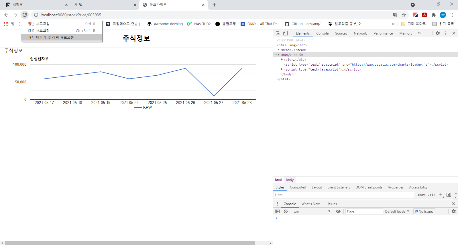Toggle the device toolbar in DevTools

tap(285, 33)
